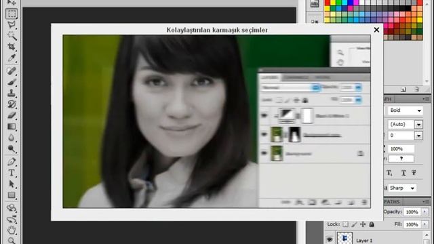Select the Eyedropper tool

click(12, 58)
